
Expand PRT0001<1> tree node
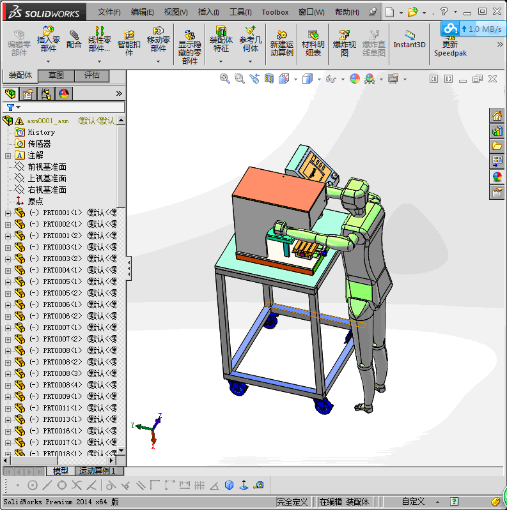8,213
